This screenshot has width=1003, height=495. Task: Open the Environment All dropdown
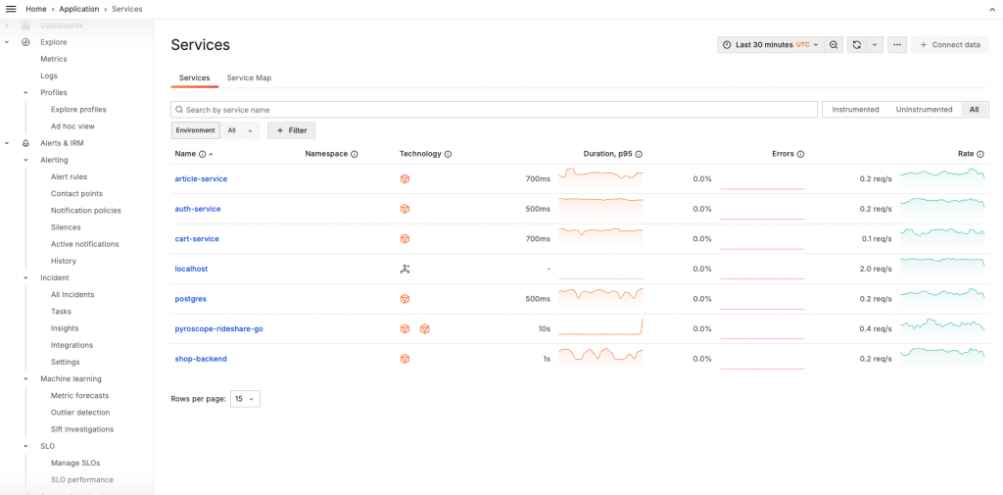click(x=240, y=130)
